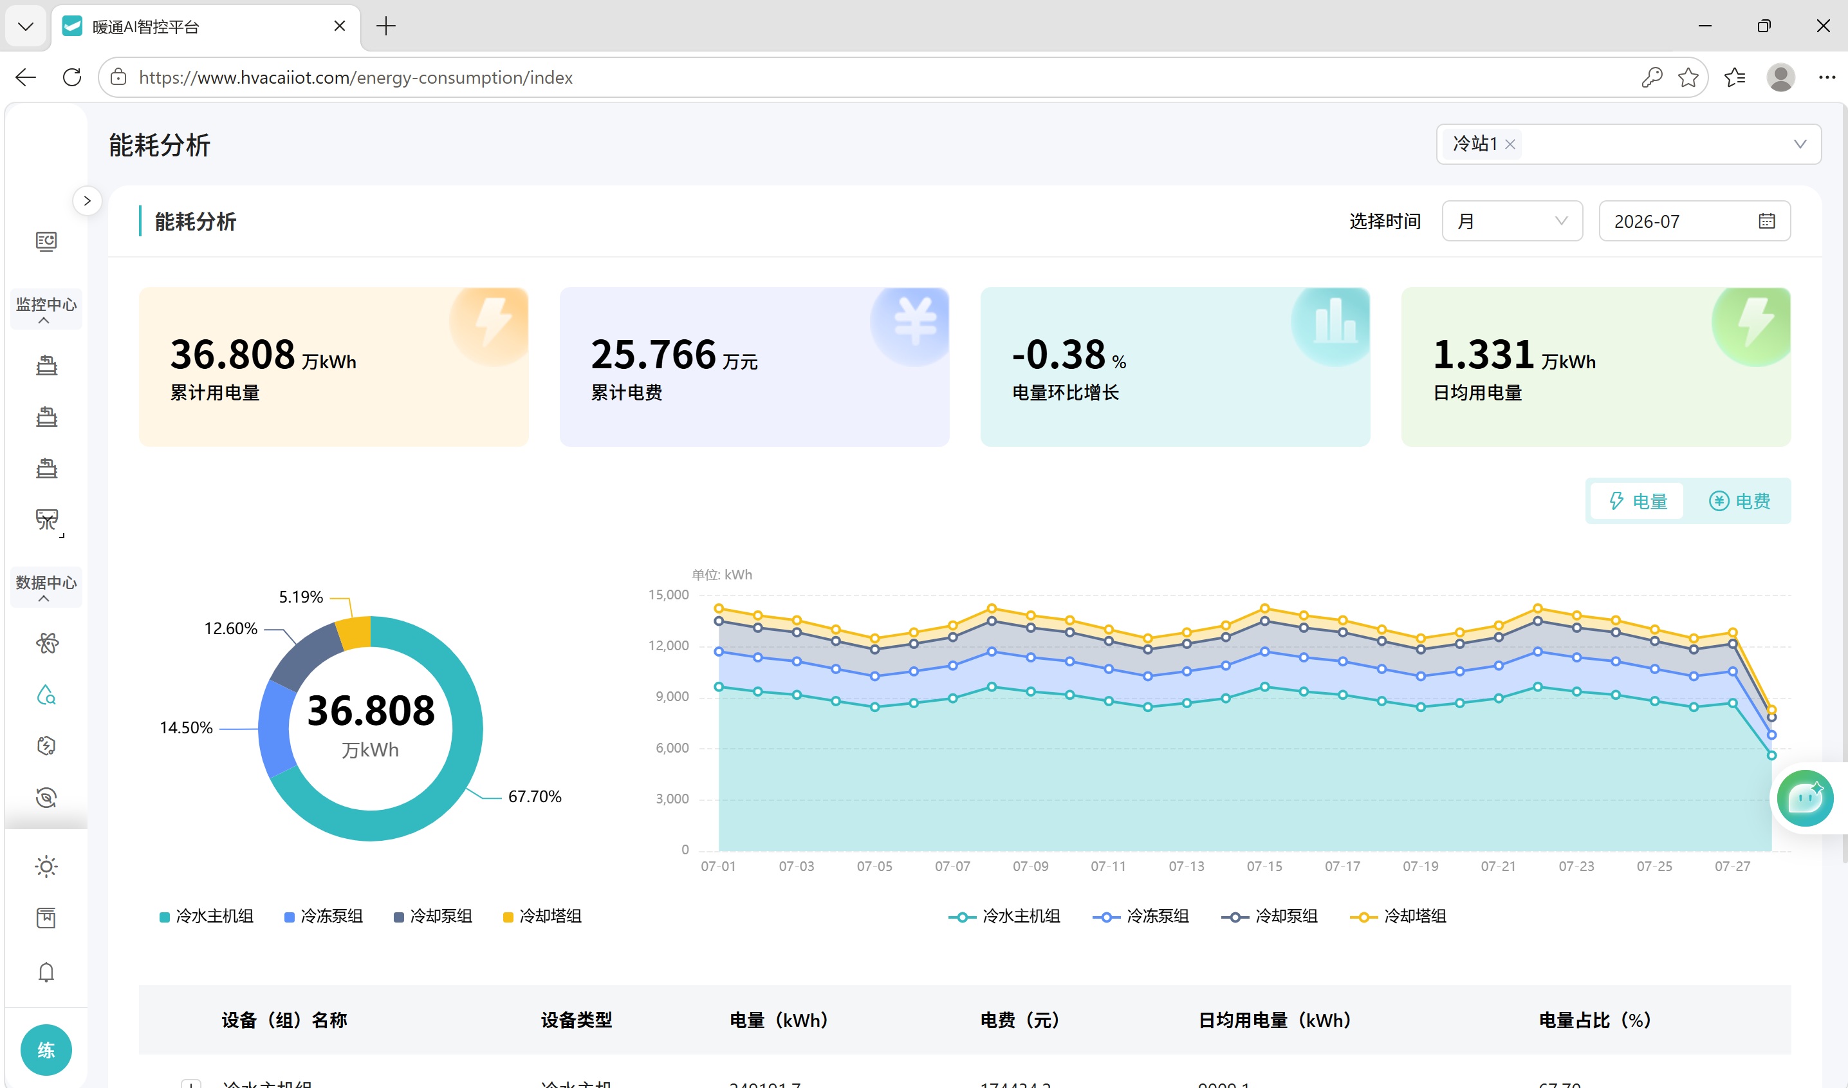Toggle 冷却泵组 series in the line chart legend
The height and width of the screenshot is (1088, 1848).
1270,916
